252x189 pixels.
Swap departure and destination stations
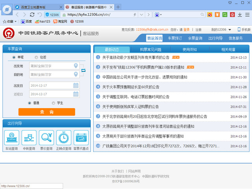(83, 70)
